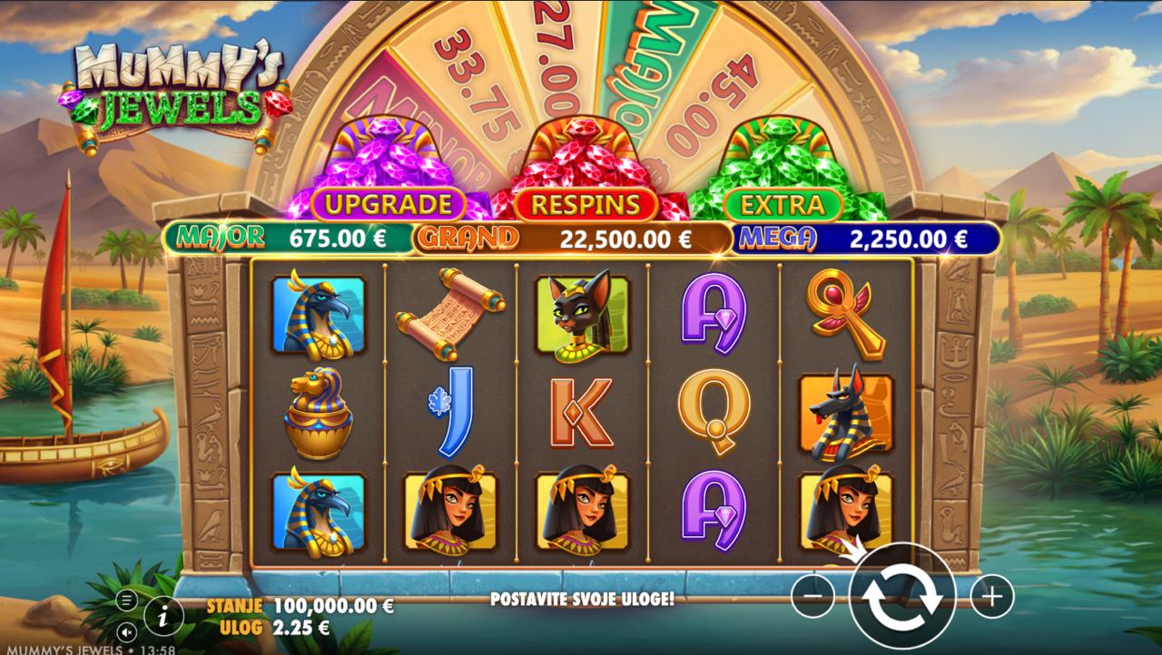
Task: Spin the reels with the circular arrows button
Action: pos(901,595)
